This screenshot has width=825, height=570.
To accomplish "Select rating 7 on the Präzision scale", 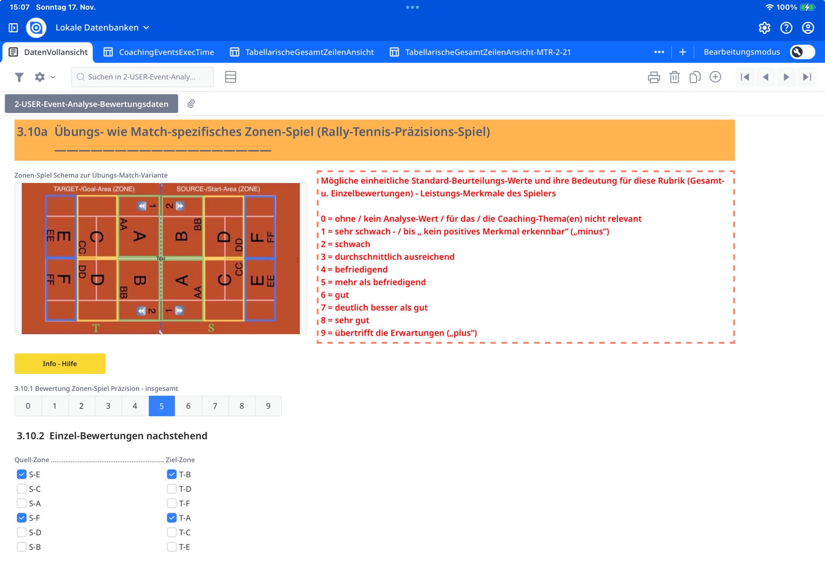I will [x=215, y=406].
